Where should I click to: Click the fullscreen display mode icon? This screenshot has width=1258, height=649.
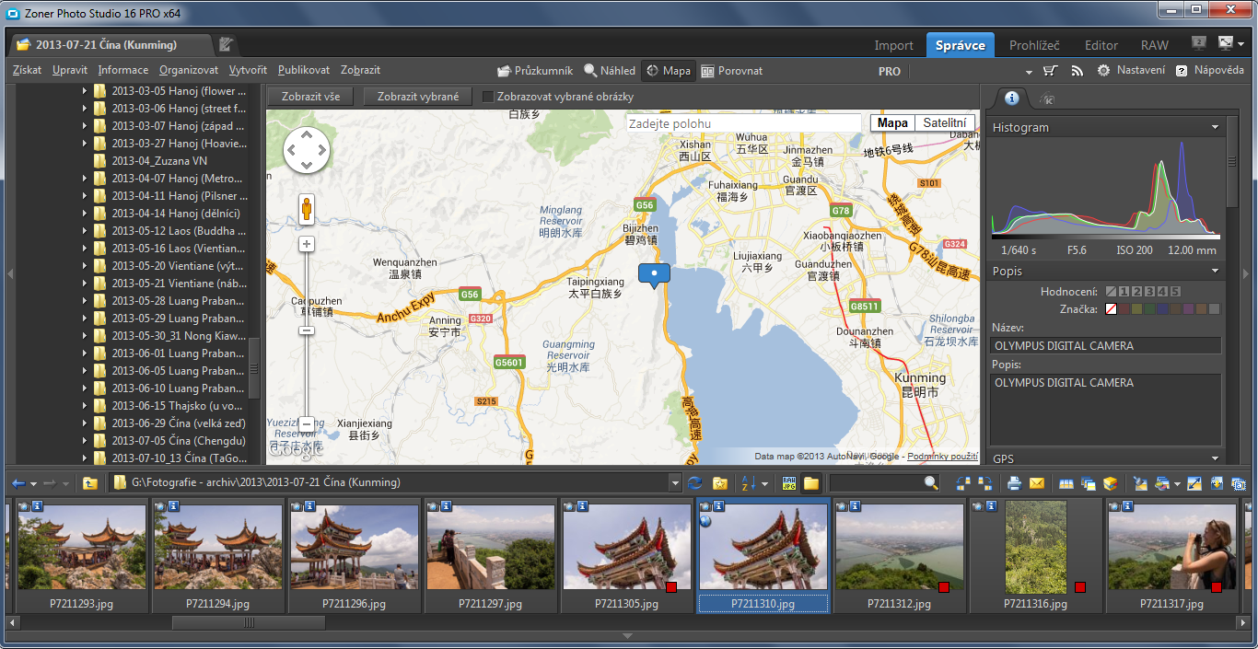(x=1226, y=42)
